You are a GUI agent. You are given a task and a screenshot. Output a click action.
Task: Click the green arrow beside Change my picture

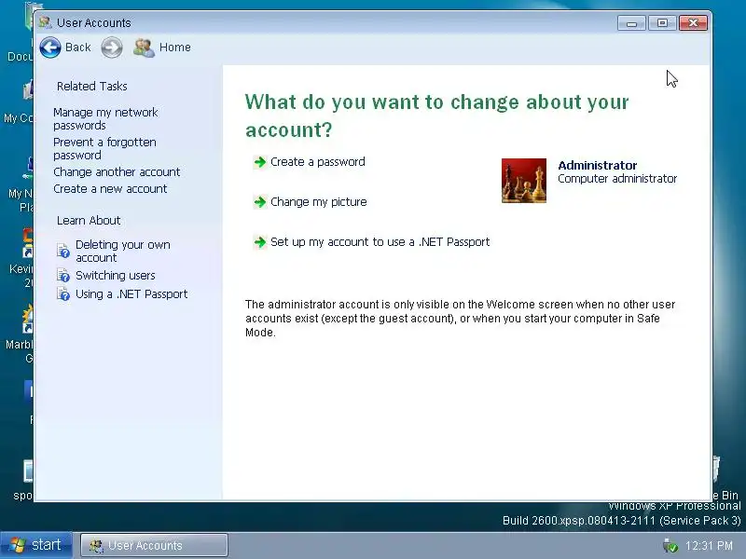pyautogui.click(x=260, y=202)
